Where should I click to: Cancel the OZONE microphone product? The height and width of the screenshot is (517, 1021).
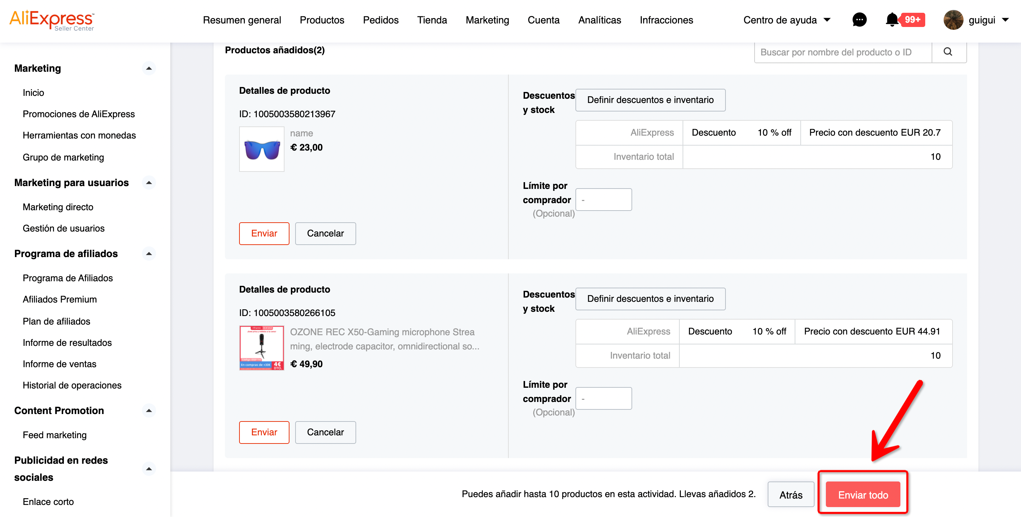(x=325, y=432)
